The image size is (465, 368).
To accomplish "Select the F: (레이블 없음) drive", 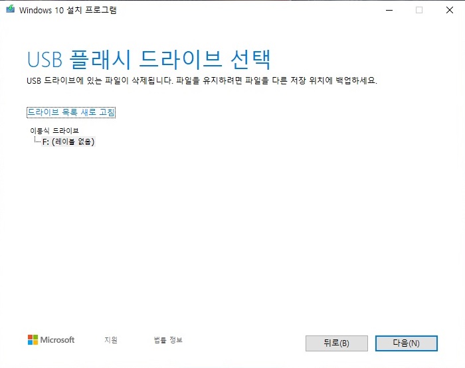I will coord(68,141).
